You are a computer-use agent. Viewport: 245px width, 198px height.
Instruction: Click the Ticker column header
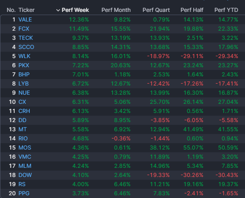[x=27, y=10]
